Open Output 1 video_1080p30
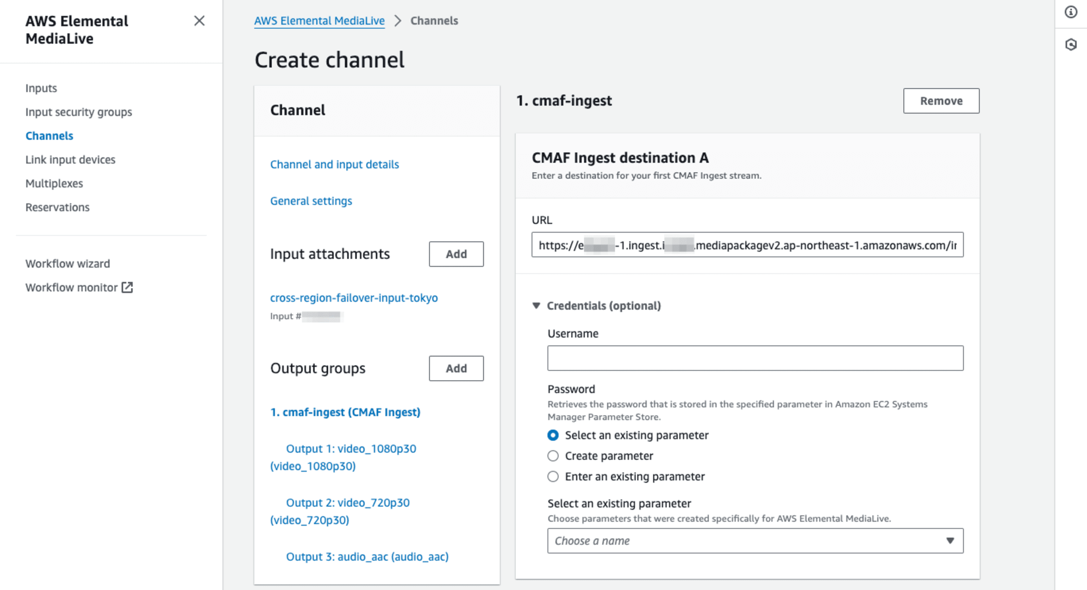The image size is (1087, 590). coord(343,457)
